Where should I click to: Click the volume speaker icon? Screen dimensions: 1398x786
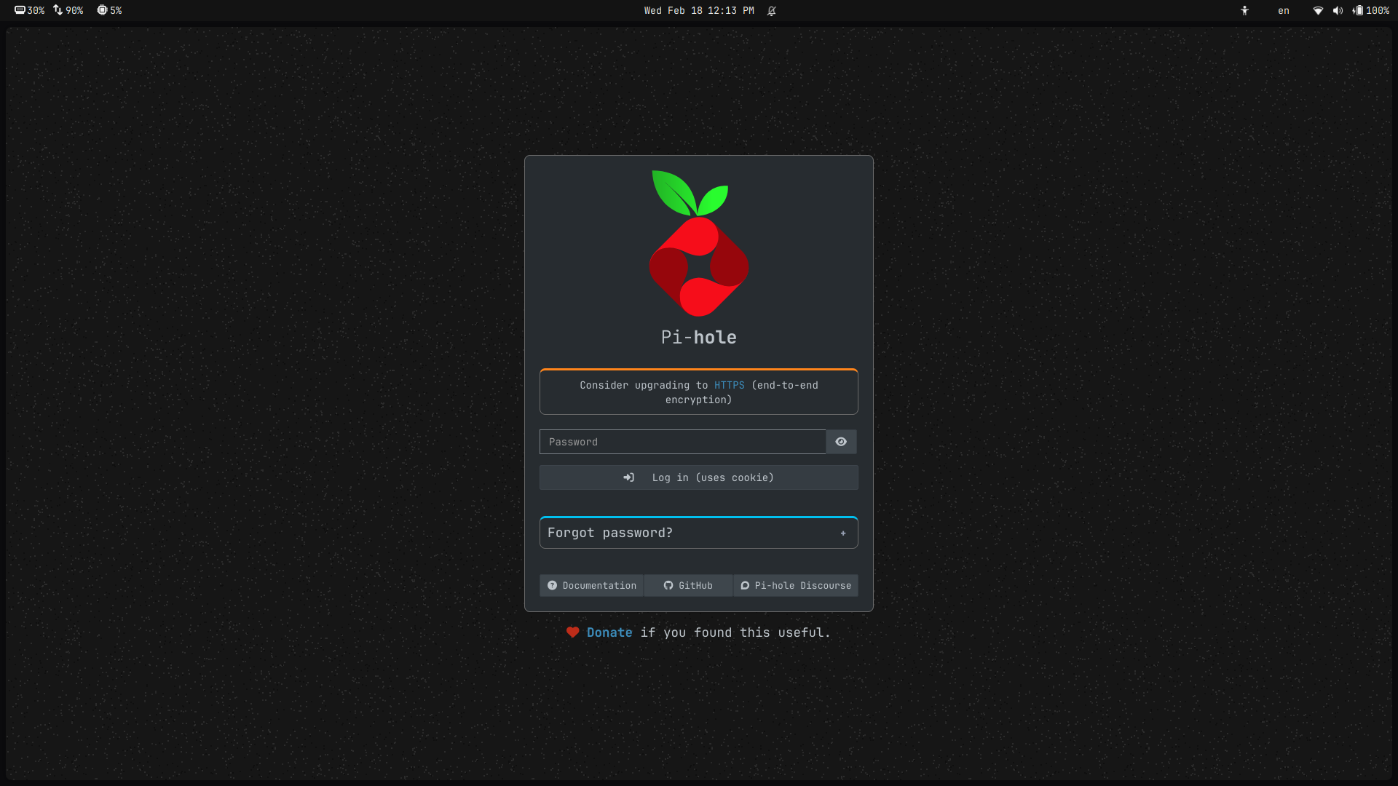tap(1338, 11)
